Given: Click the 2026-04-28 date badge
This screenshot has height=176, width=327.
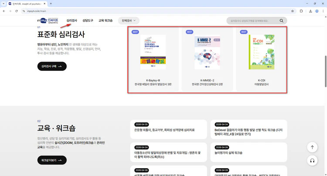Looking at the screenshot, I should click(x=141, y=170).
